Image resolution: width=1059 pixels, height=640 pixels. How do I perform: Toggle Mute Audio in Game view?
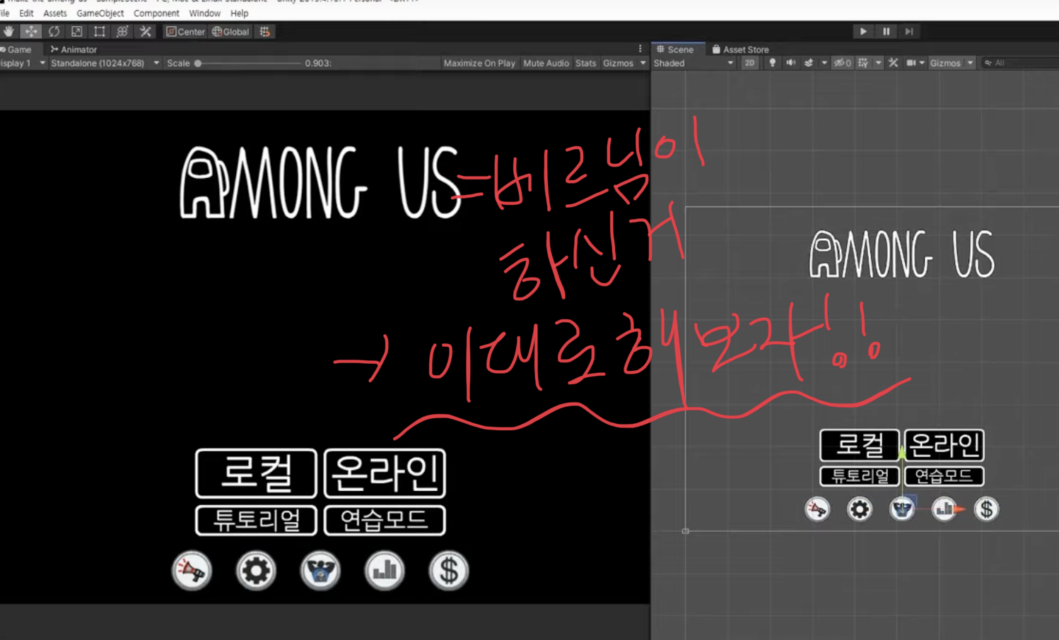546,63
